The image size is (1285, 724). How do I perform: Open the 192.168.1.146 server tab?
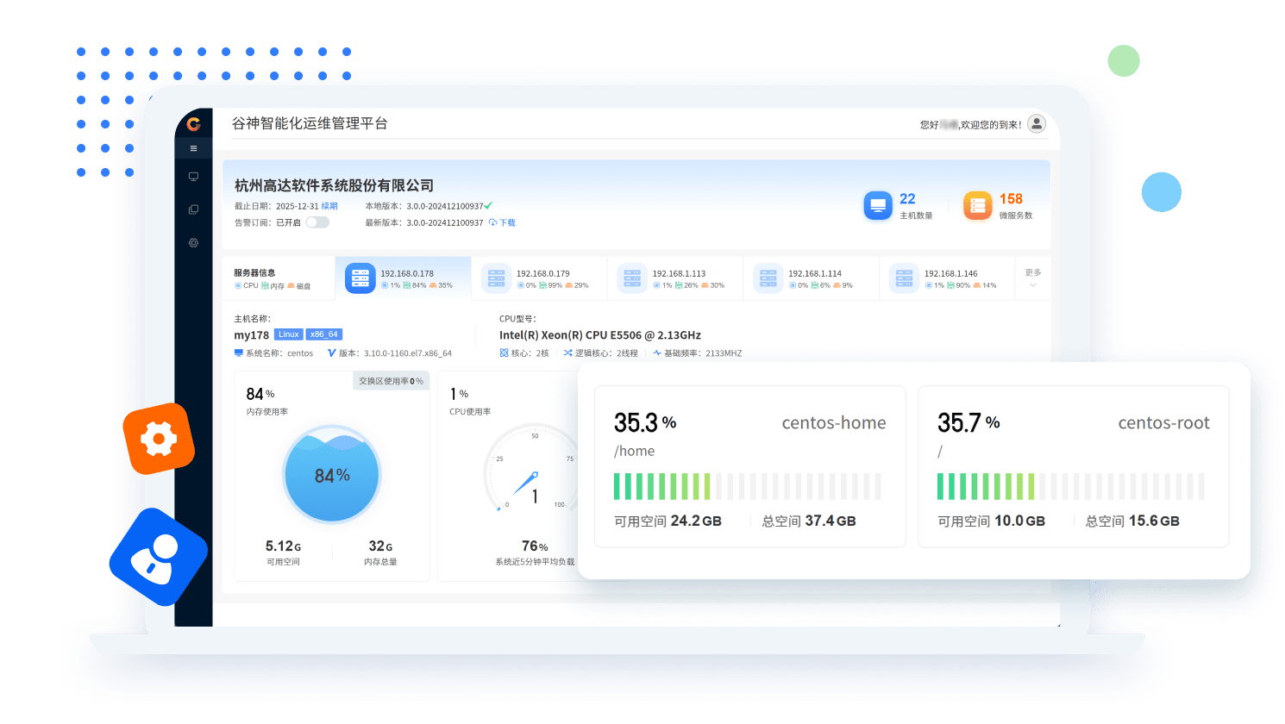947,278
